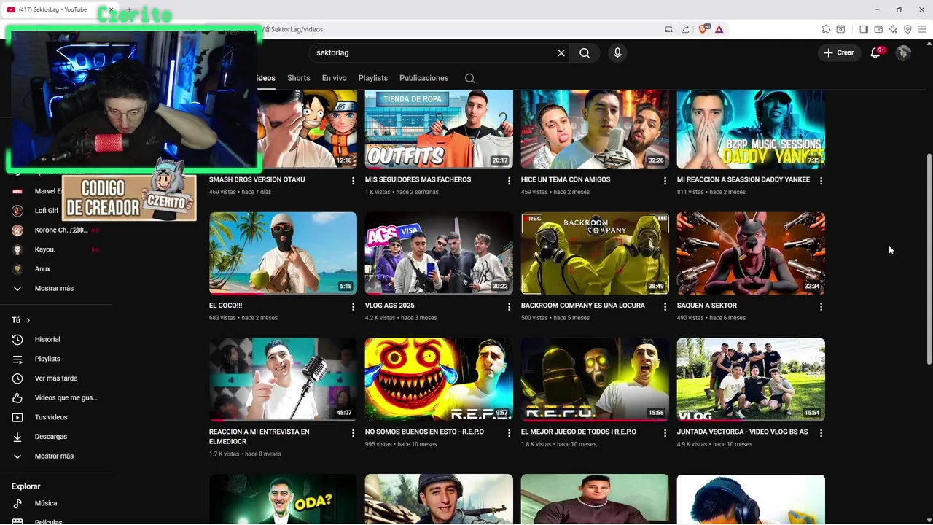Open options menu for SAQUEN A SEKTOR
This screenshot has height=525, width=933.
coord(821,307)
